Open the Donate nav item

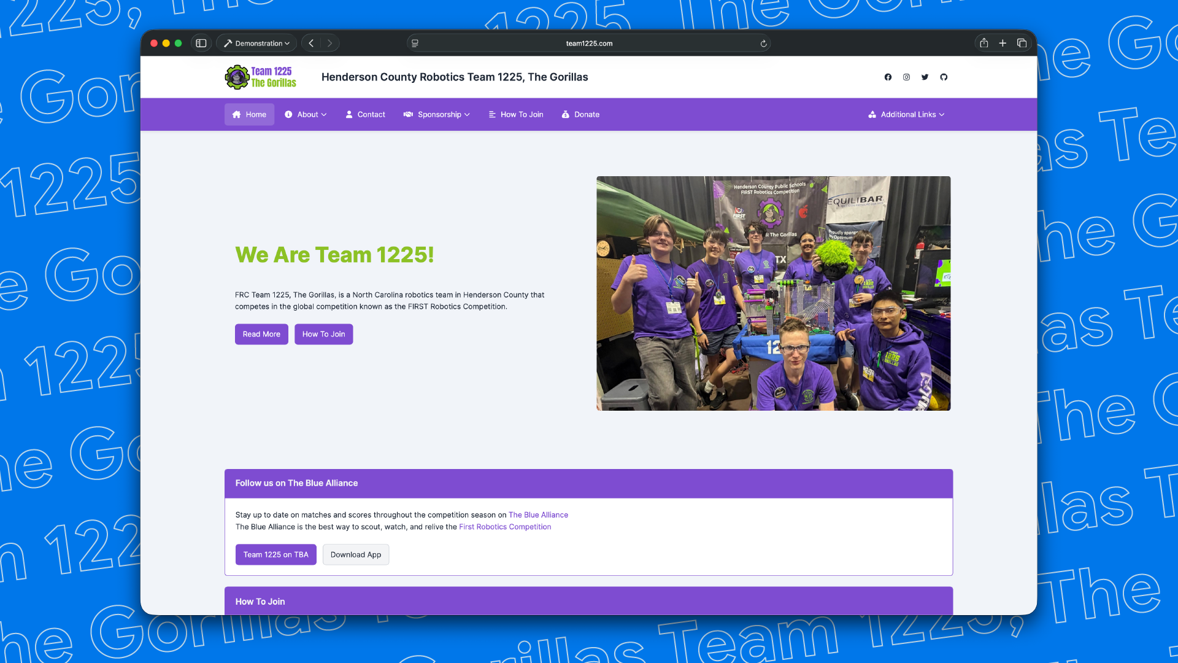(580, 115)
